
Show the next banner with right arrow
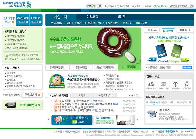(137, 120)
